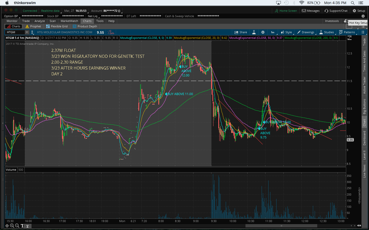Click the text drawing tool icon
Viewport: 369px width, 230px height.
(x=22, y=226)
